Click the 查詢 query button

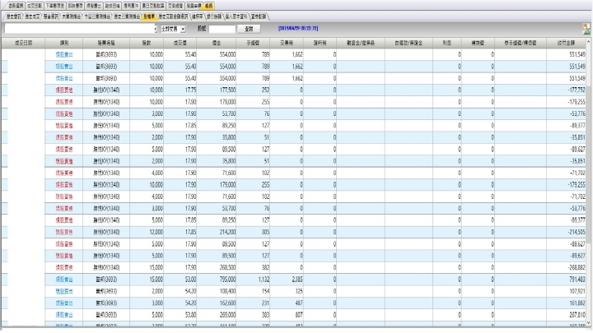pyautogui.click(x=249, y=29)
